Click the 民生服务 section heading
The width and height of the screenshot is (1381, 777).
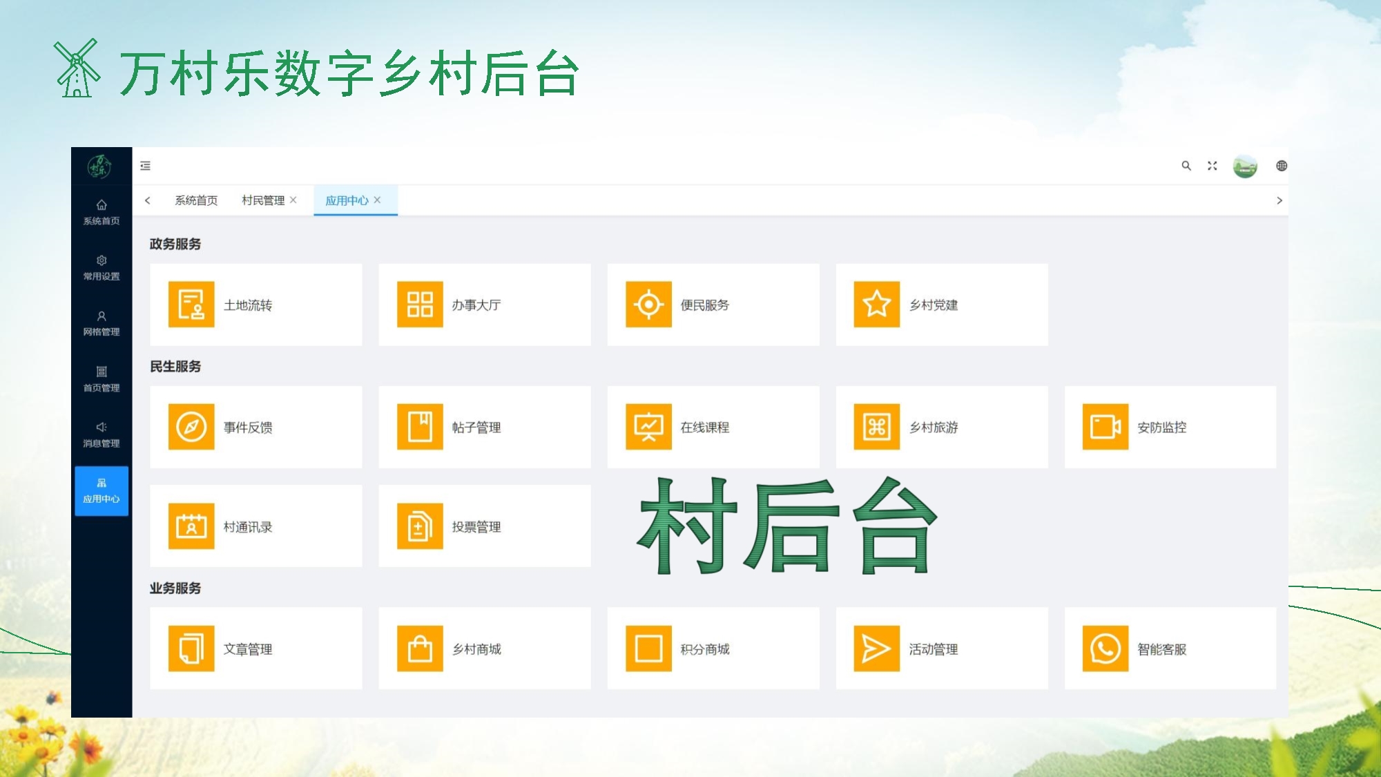[x=175, y=366]
